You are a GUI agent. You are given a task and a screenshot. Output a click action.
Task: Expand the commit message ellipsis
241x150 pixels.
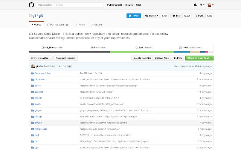pyautogui.click(x=69, y=66)
